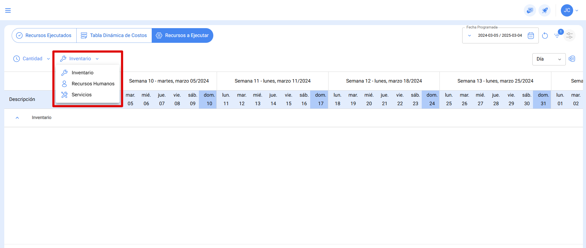Click Semana 12 - lunes, marzo 18/2024 header
586x248 pixels.
coord(384,81)
